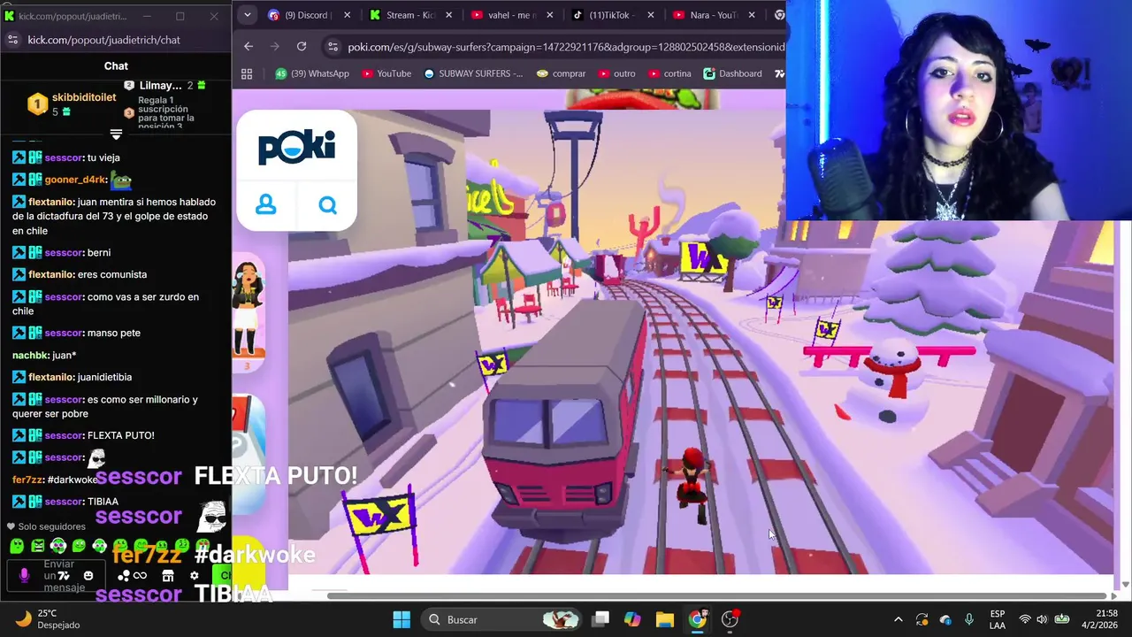Open the Poki user profile icon
Viewport: 1132px width, 637px height.
[x=265, y=205]
